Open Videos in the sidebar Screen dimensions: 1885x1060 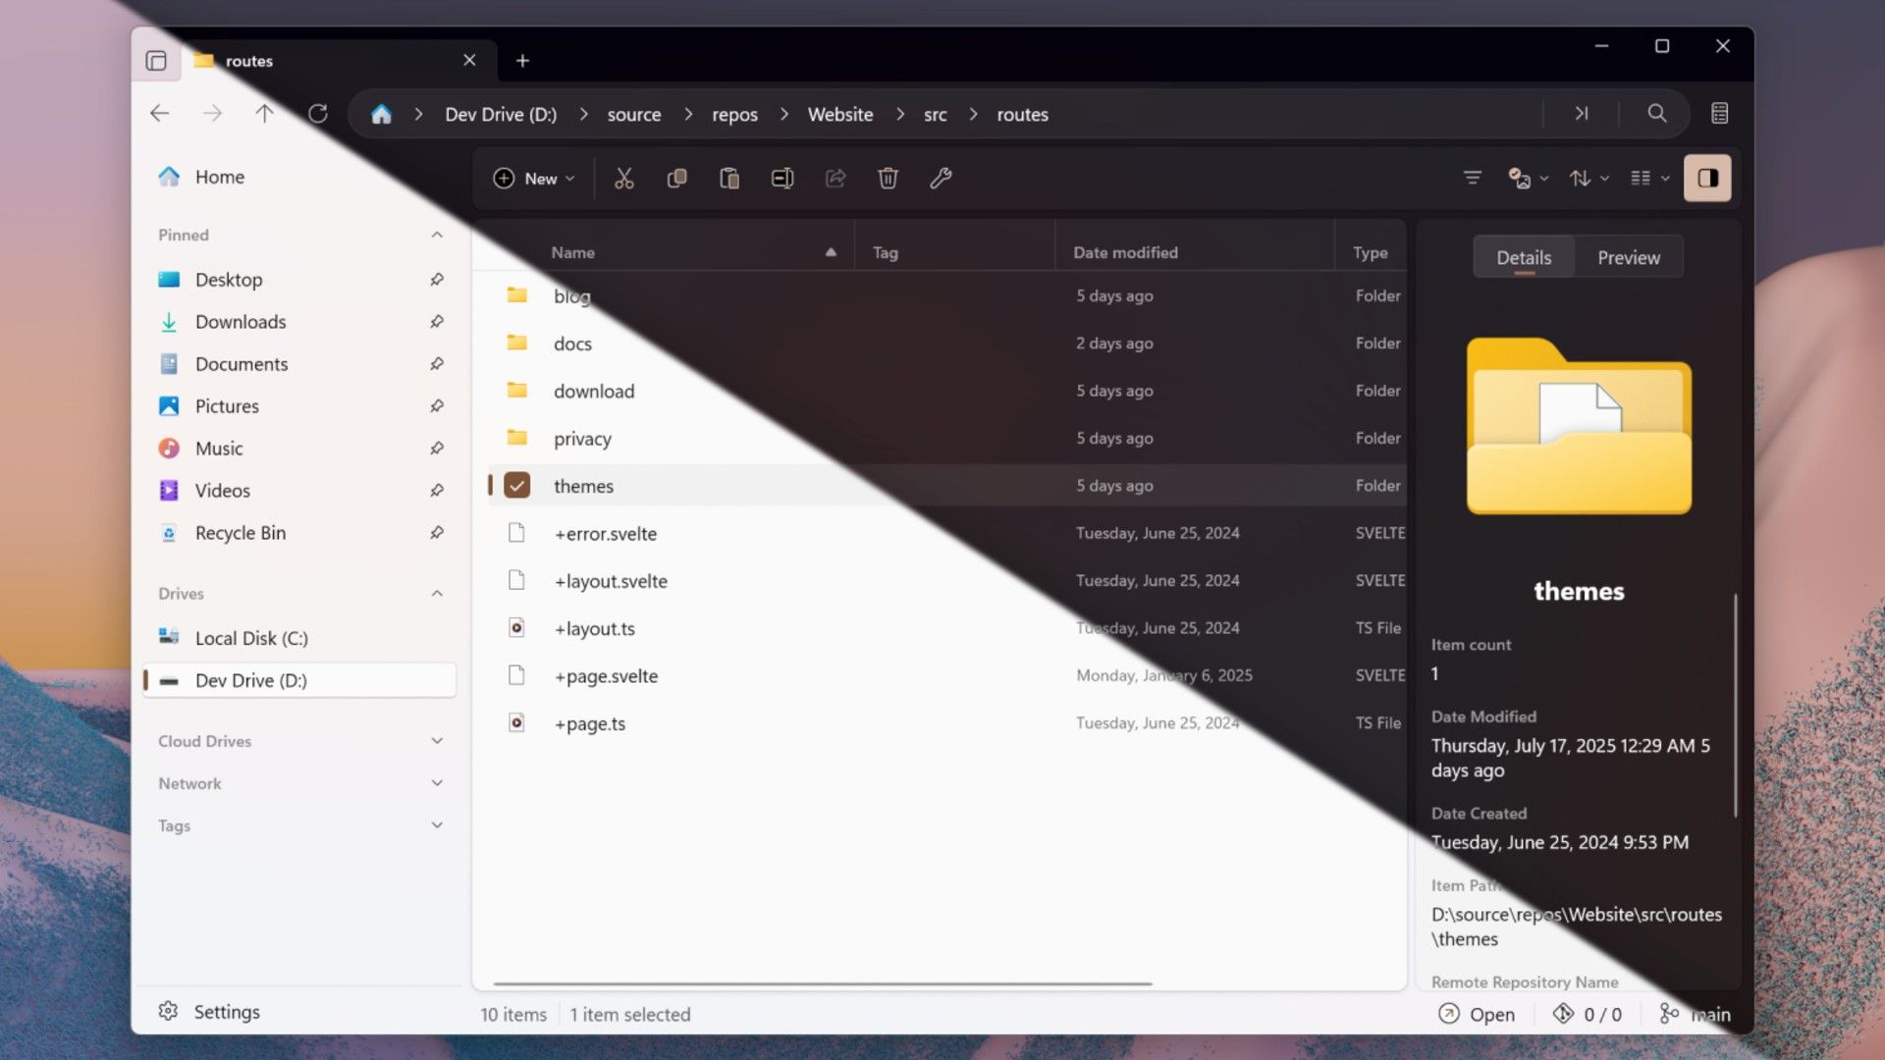[x=299, y=491]
